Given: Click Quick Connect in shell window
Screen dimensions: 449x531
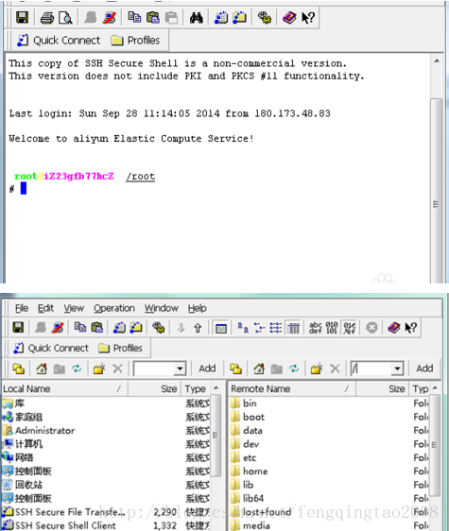Looking at the screenshot, I should (59, 41).
